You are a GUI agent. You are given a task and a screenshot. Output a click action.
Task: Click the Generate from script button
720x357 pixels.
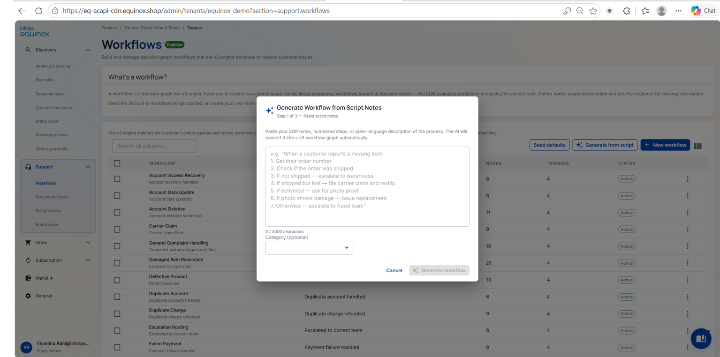click(x=605, y=145)
